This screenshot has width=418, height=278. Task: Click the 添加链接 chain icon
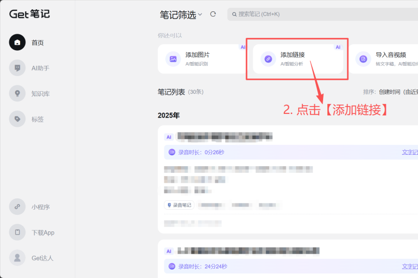[268, 59]
